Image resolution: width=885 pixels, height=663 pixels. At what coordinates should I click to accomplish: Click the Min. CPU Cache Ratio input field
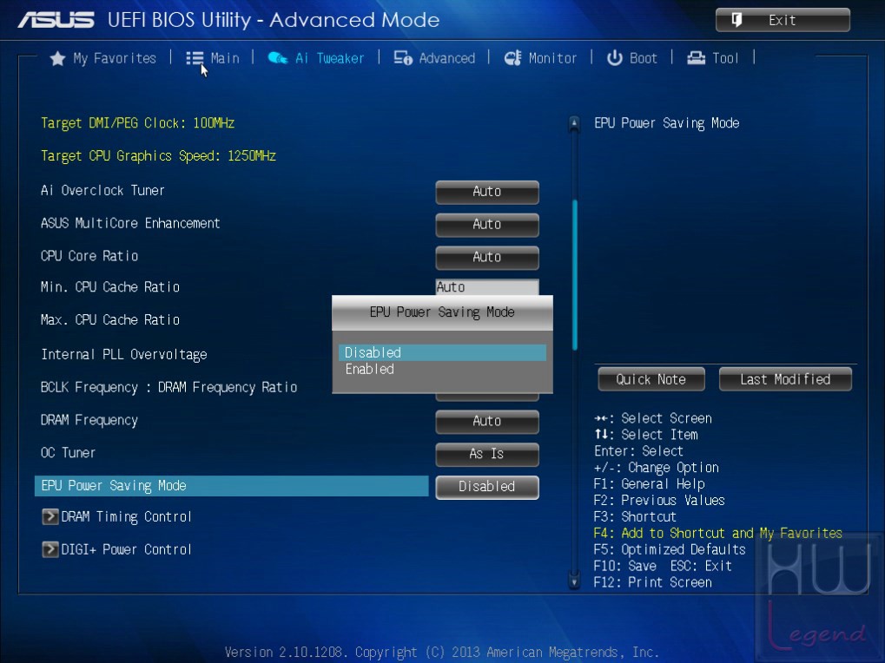tap(487, 287)
